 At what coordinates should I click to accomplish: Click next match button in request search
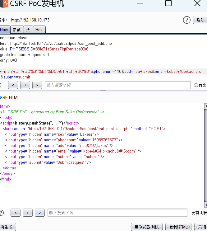coord(37,85)
